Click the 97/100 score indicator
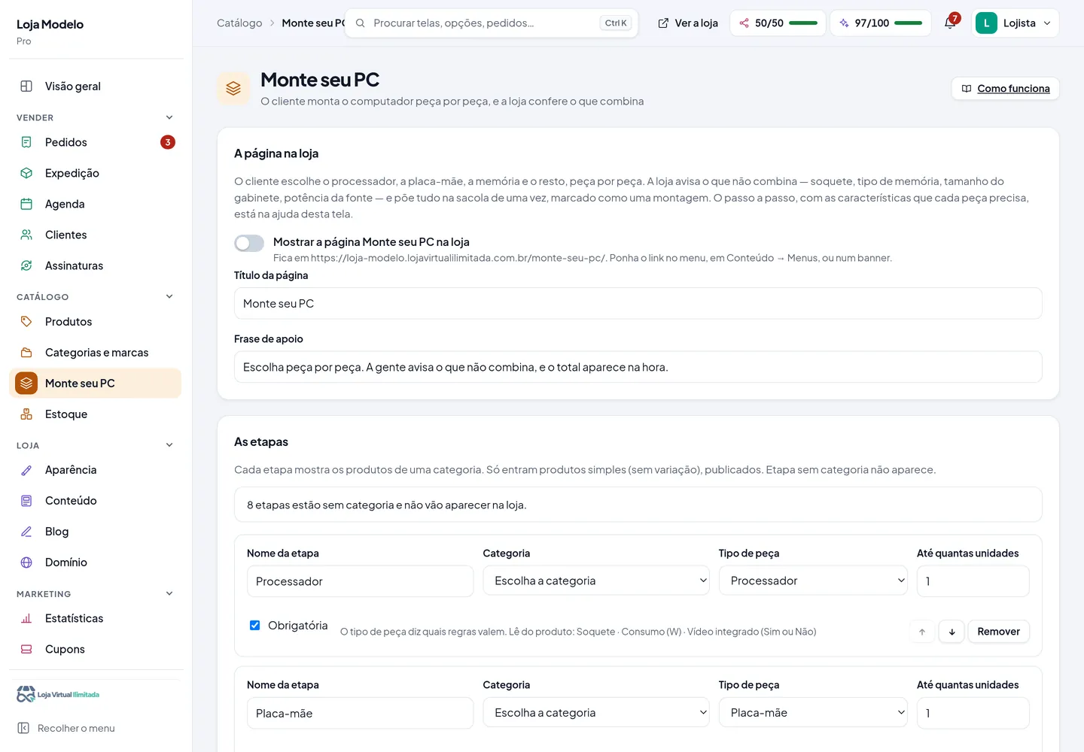The image size is (1084, 752). (881, 23)
